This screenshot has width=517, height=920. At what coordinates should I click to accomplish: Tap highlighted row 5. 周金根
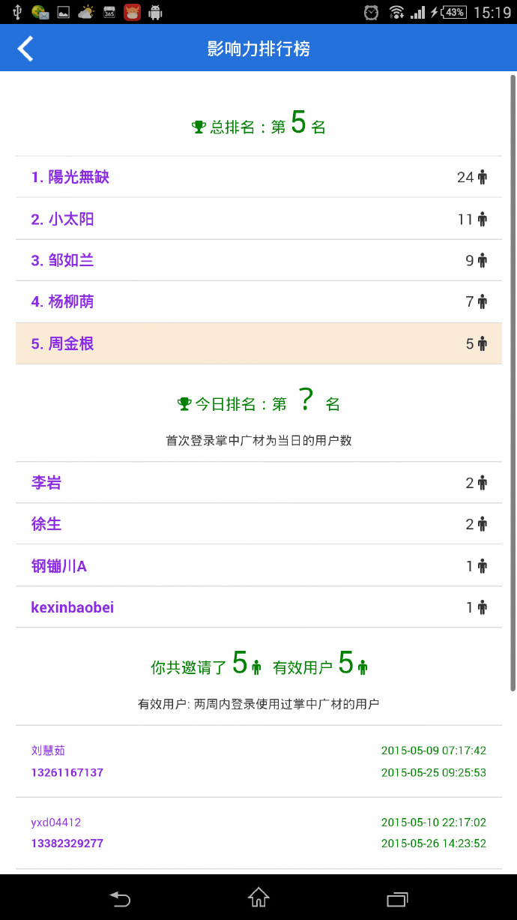pos(258,344)
